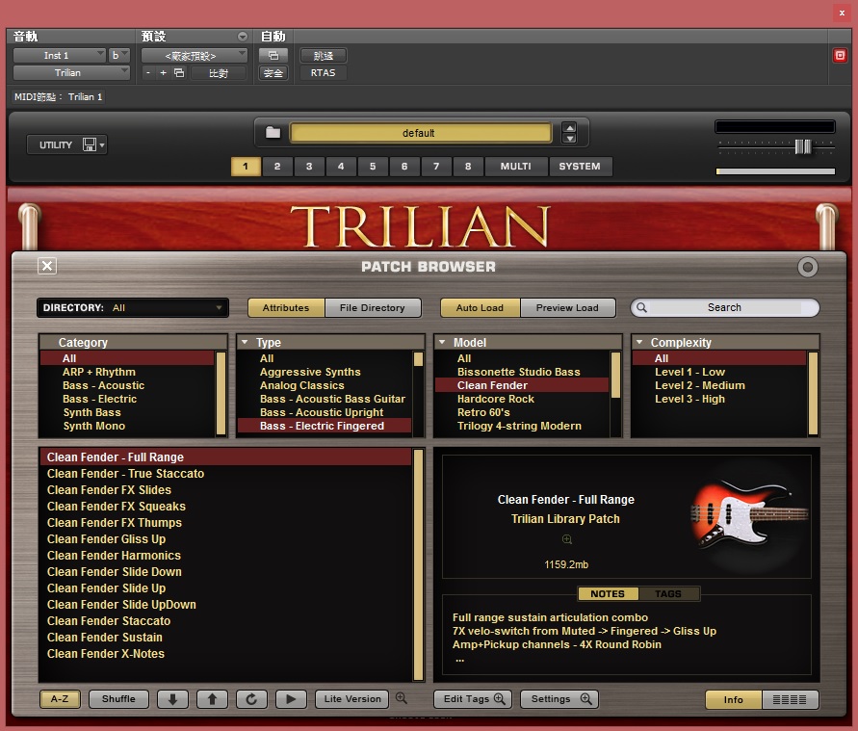Screen dimensions: 858x731
Task: Toggle A-Z sorting
Action: (60, 698)
